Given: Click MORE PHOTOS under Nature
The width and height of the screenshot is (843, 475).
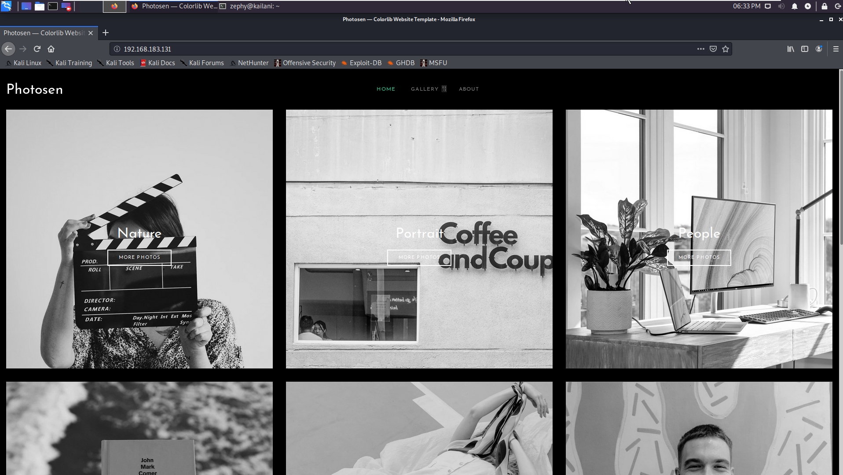Looking at the screenshot, I should (139, 257).
